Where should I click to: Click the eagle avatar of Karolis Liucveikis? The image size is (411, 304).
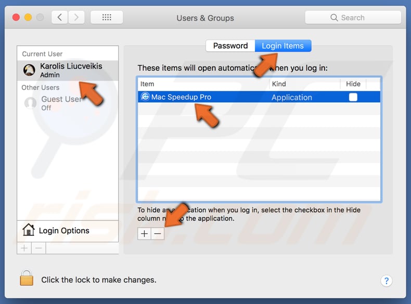pyautogui.click(x=29, y=70)
